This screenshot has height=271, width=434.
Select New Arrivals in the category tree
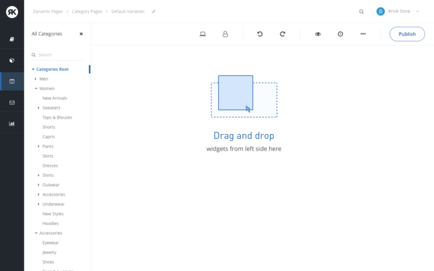[55, 98]
